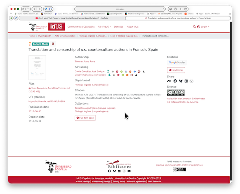240x194 pixels.
Task: Open Creative Commons CC0 1.0 Universal Licenses link
Action: 179,165
